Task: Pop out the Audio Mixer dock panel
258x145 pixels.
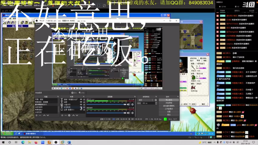Action: 135,97
